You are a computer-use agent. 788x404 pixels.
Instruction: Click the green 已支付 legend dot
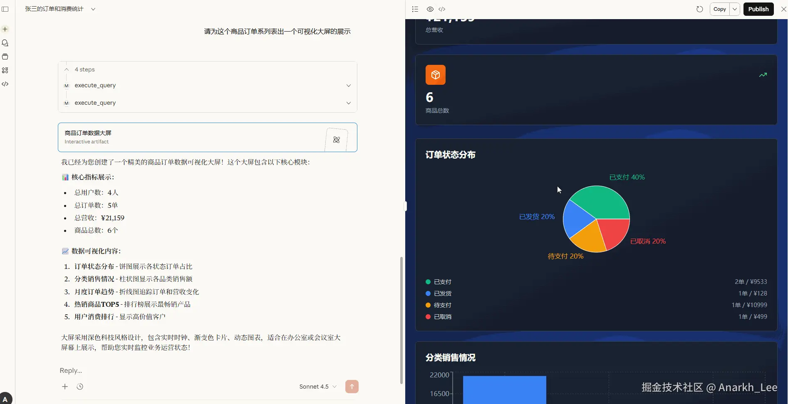[x=428, y=282]
